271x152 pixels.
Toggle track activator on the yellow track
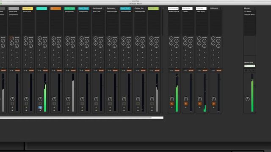tap(26, 104)
